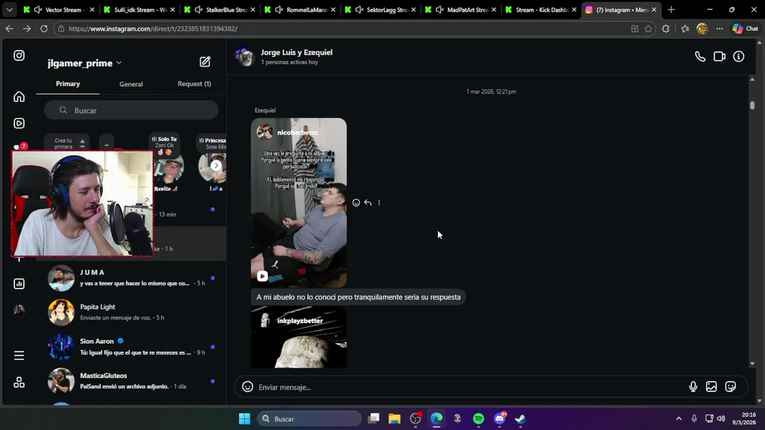Select the message about mi abuelo
The image size is (765, 430).
pyautogui.click(x=359, y=297)
